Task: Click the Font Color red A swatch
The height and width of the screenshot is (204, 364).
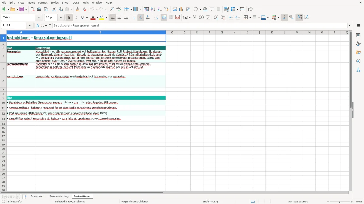Action: pos(93,18)
